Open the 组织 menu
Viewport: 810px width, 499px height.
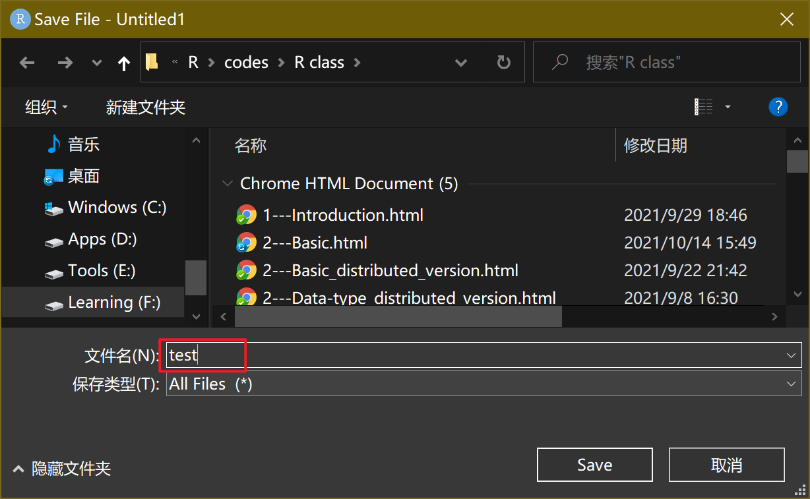46,107
